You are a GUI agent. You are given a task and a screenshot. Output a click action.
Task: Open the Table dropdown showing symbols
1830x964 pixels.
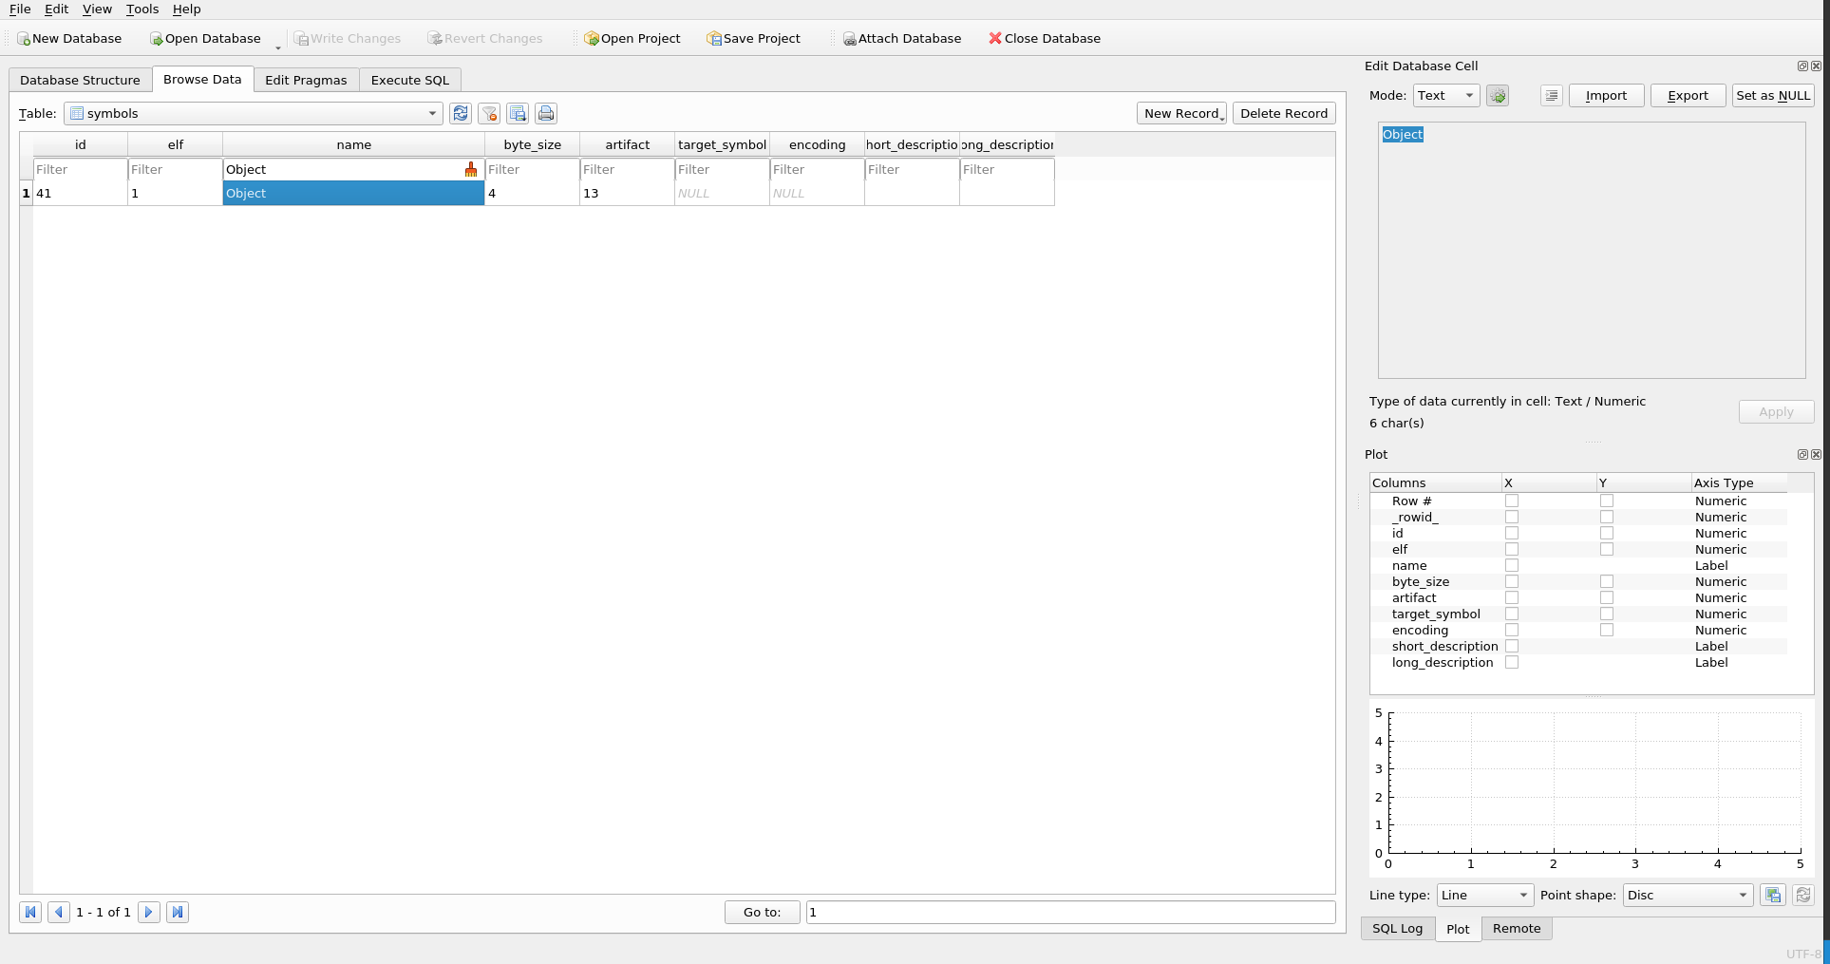click(254, 114)
